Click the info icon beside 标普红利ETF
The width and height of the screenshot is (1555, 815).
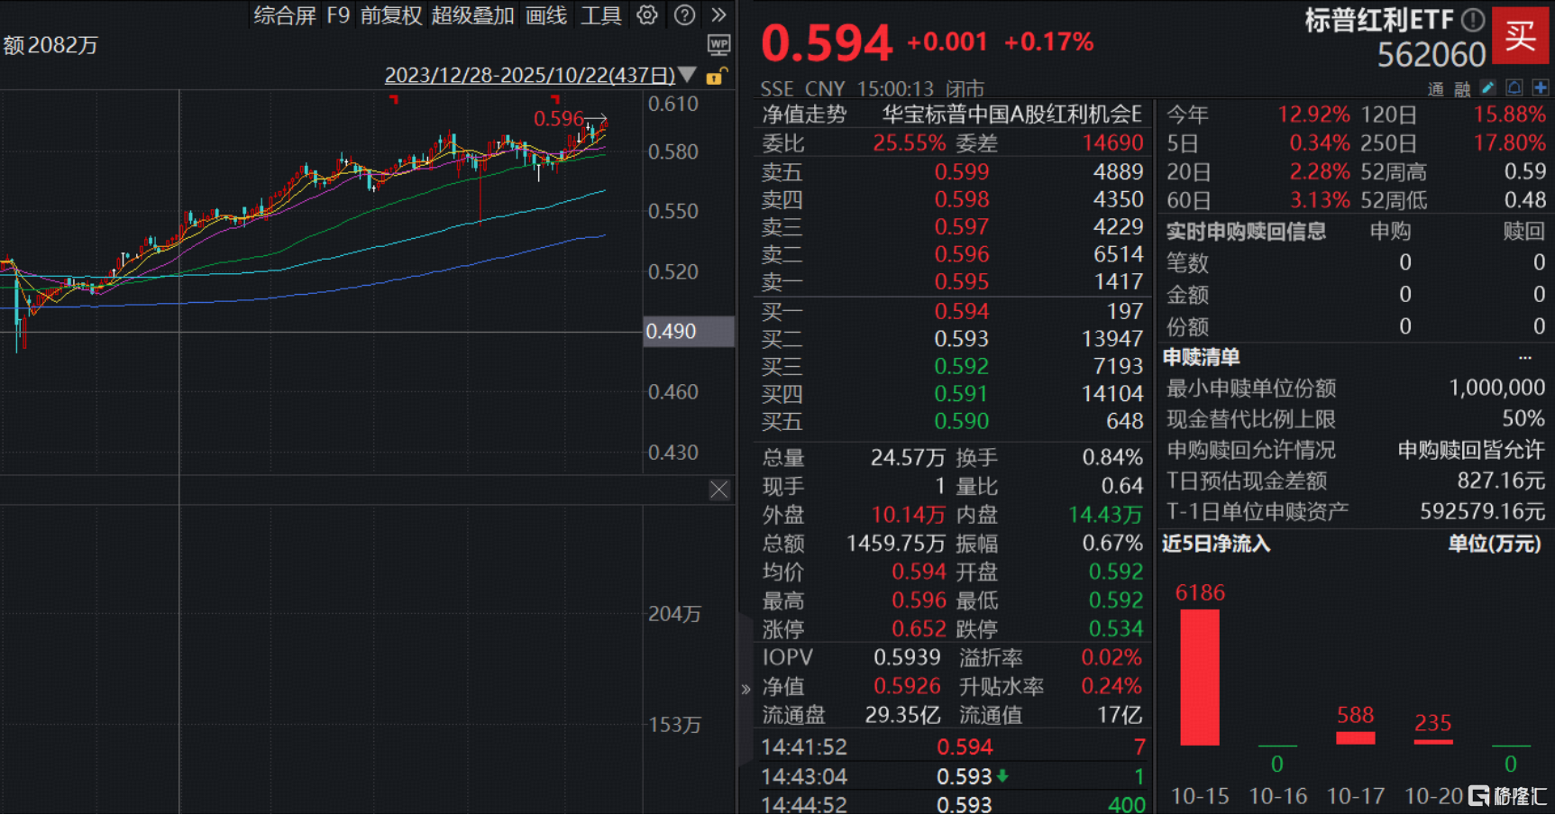click(1472, 20)
